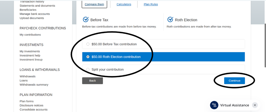Click the Before Tax checkmark icon
Viewport: 266px width, 112px height.
[x=86, y=20]
